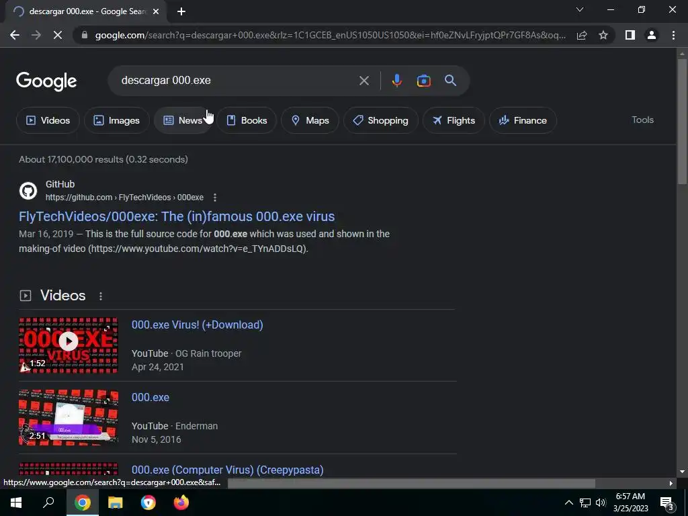Click the network tray icon
This screenshot has width=688, height=516.
click(585, 503)
